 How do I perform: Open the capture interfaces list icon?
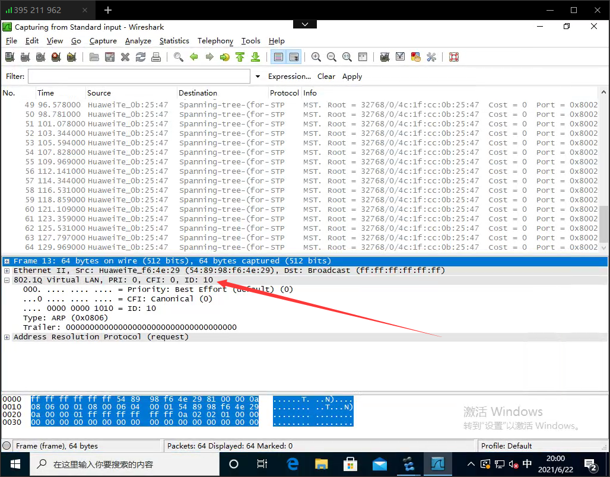(x=10, y=57)
